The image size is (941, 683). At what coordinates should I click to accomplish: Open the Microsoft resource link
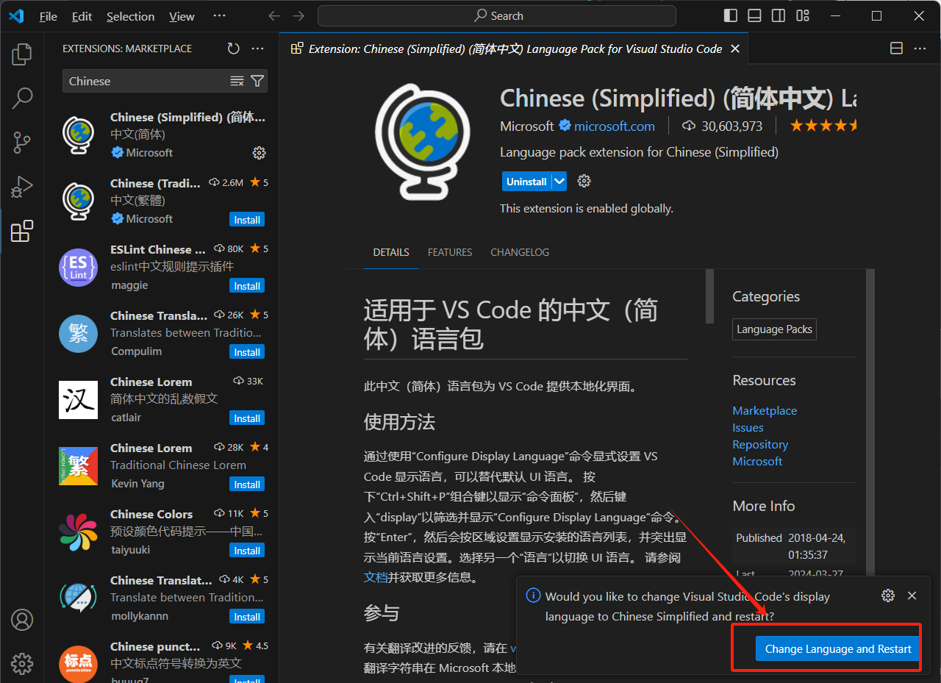757,461
